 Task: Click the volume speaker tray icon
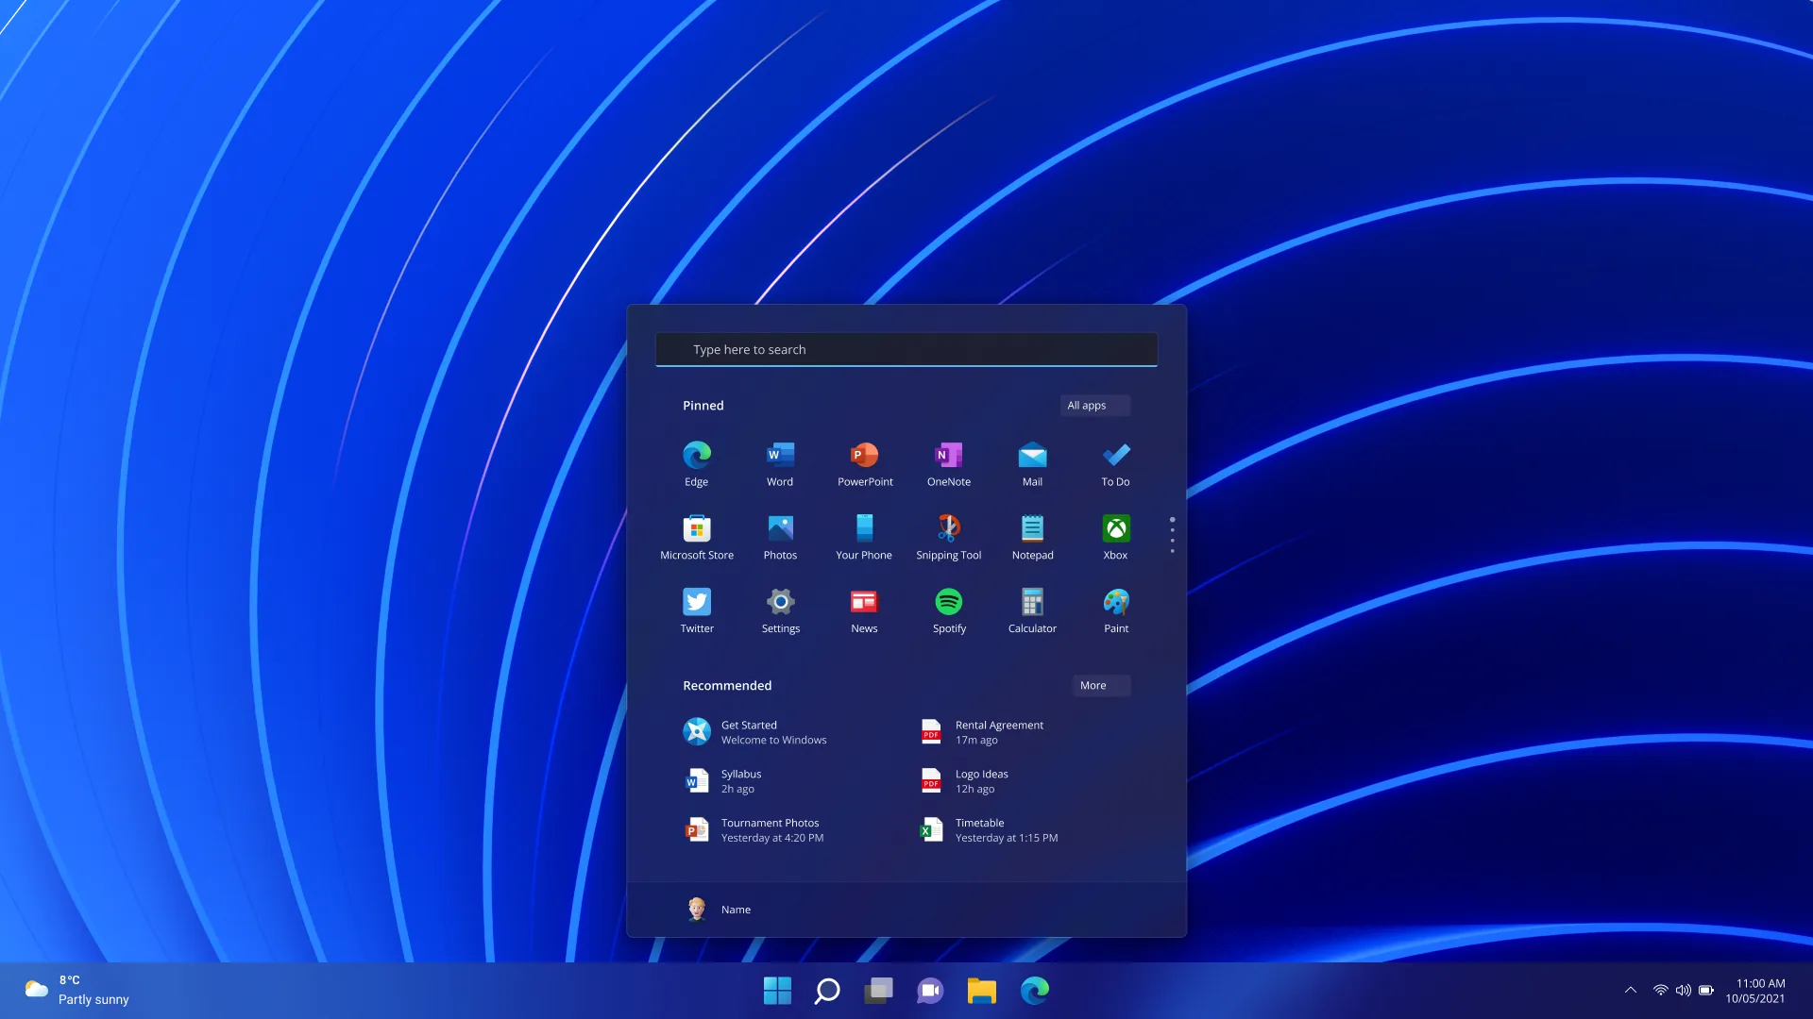(1684, 990)
